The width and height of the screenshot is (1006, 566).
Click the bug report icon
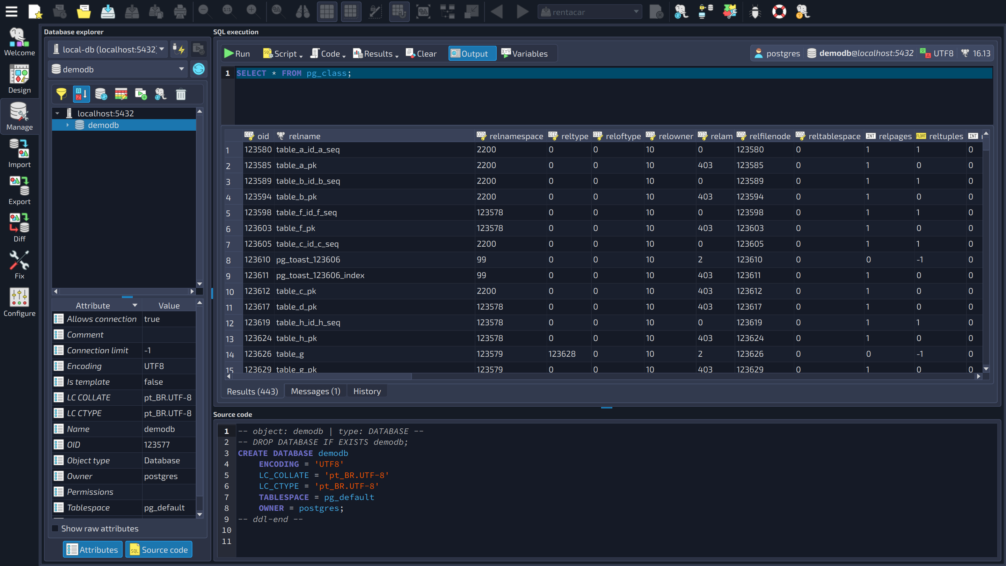(x=755, y=11)
